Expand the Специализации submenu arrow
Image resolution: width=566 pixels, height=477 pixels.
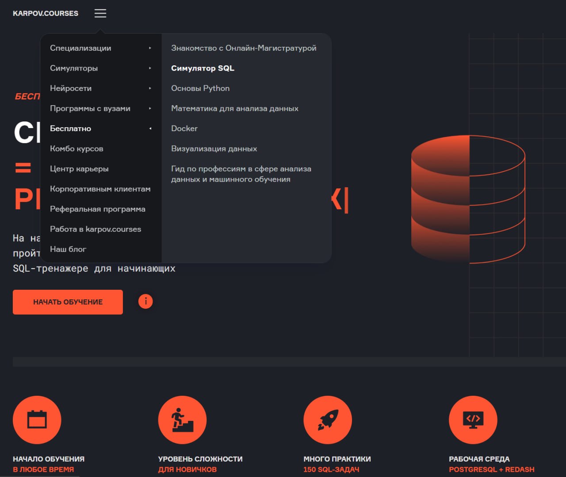[x=150, y=48]
